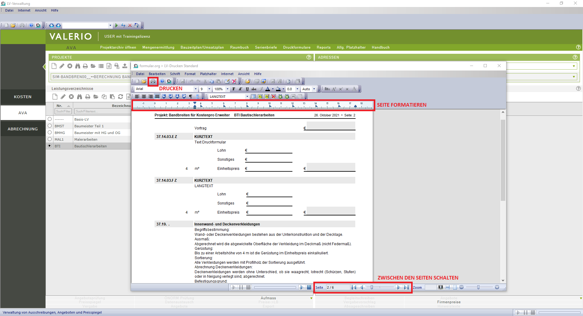Open the Format menu in editor

[x=190, y=74]
